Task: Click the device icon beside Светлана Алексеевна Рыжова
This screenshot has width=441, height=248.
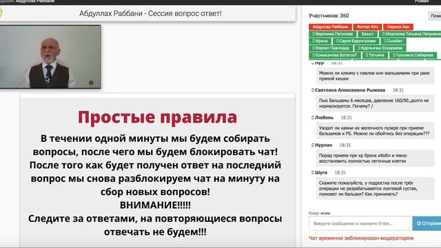Action: pyautogui.click(x=312, y=90)
